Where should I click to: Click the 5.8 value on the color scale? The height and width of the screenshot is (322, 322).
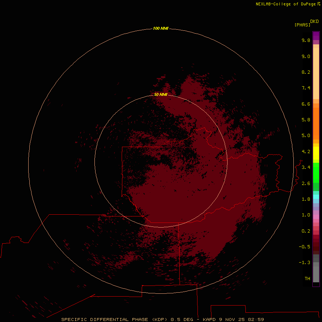(x=306, y=119)
